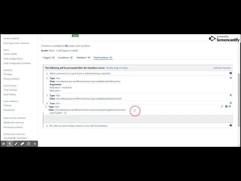241x181 pixels.
Task: Open Field configurations in sidebar
Action: tap(13, 59)
